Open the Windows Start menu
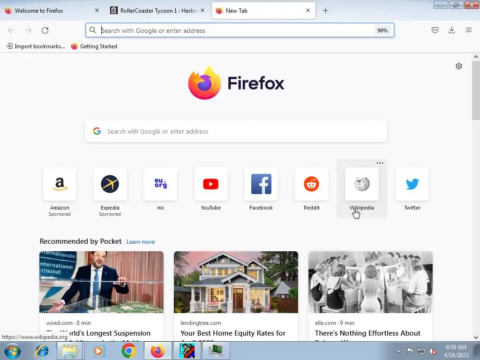Screen dimensions: 480x360 (x=12, y=351)
